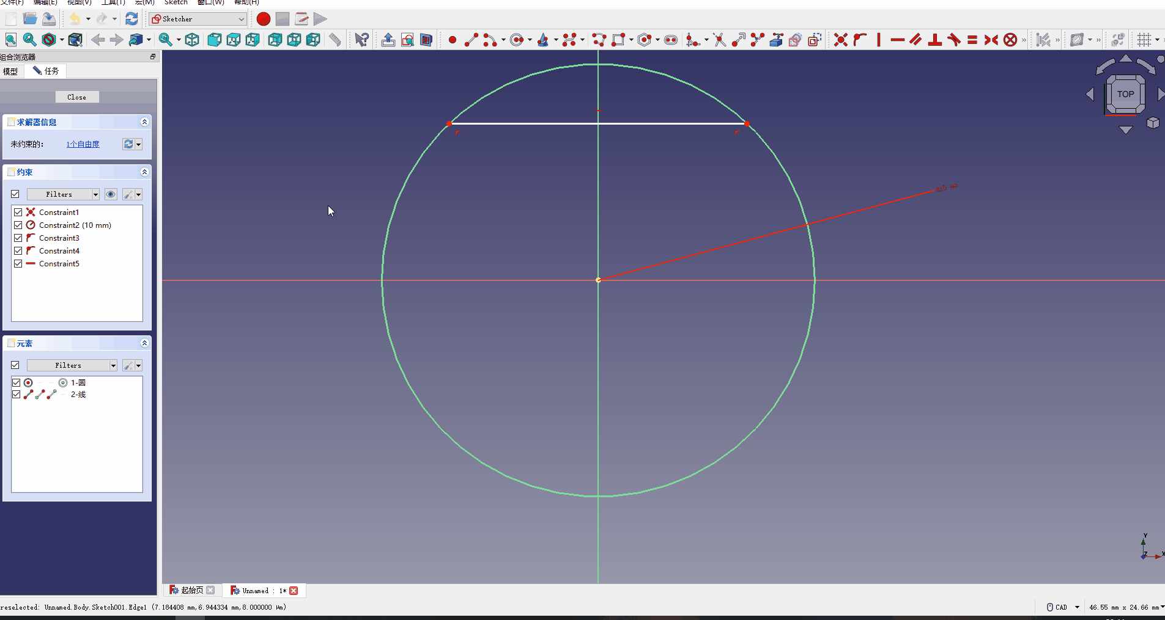Screen dimensions: 1165x620
Task: Uncheck the Constraint1 checkbox
Action: click(18, 213)
